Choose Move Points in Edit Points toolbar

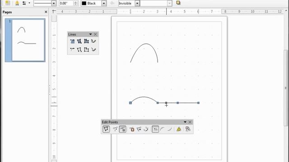115,129
